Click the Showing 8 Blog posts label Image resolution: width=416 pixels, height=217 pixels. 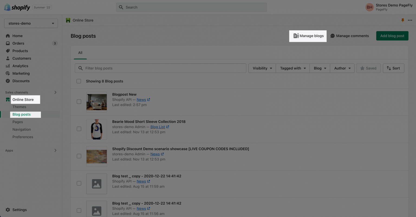tap(105, 81)
